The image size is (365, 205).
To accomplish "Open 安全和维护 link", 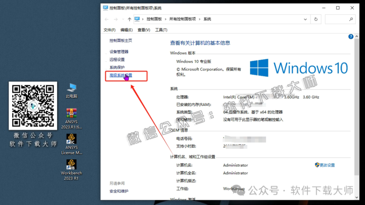I will pos(119,191).
